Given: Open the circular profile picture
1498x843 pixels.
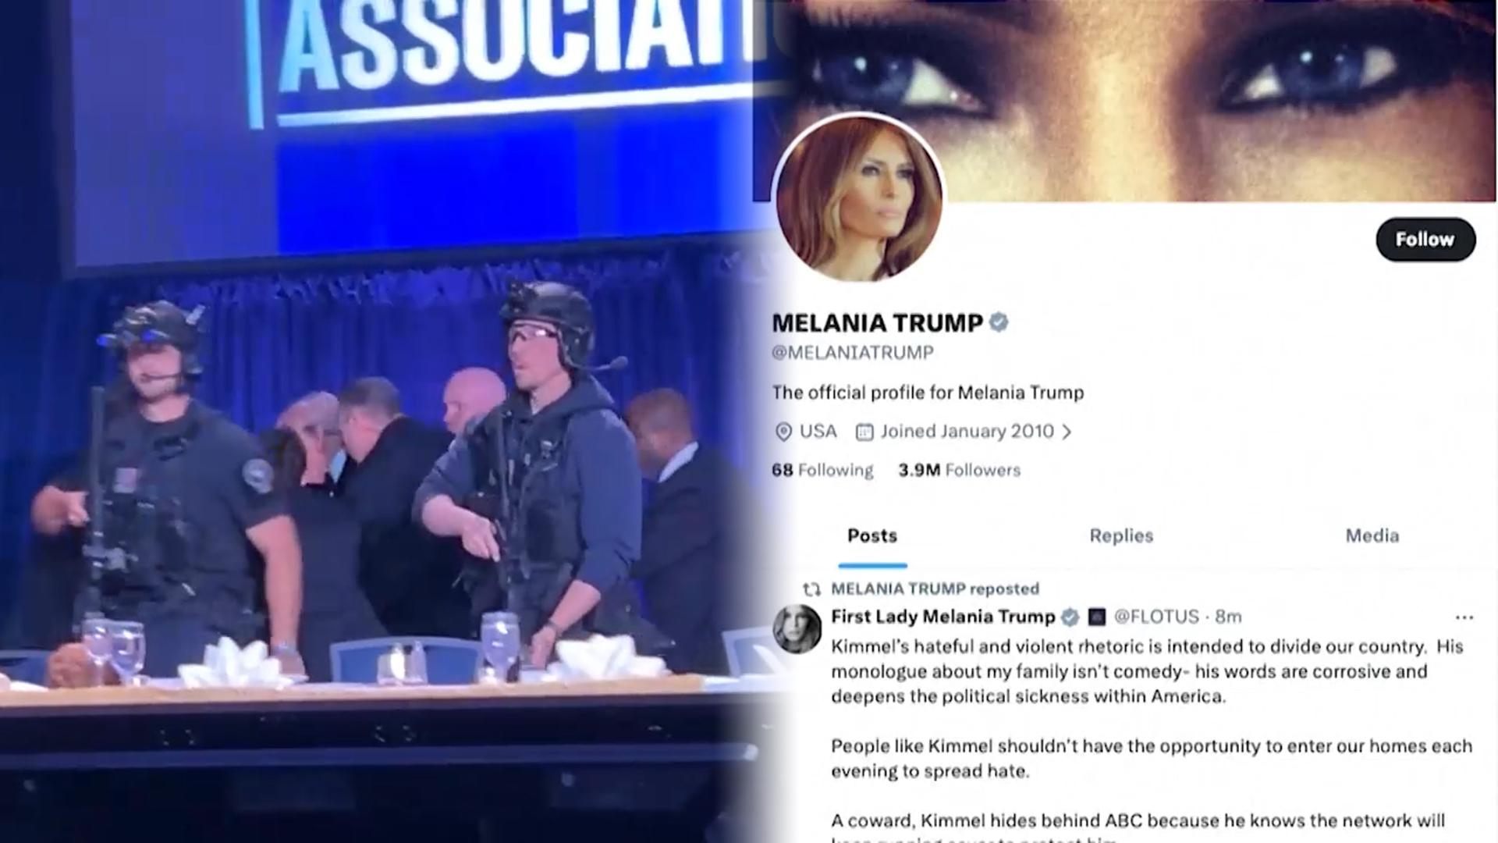Looking at the screenshot, I should tap(858, 198).
